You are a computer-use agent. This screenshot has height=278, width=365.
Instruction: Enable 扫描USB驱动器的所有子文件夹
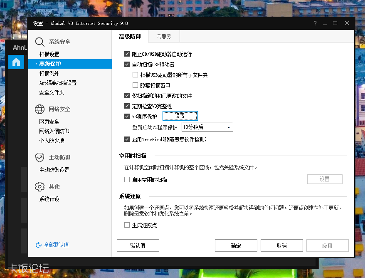pos(136,74)
